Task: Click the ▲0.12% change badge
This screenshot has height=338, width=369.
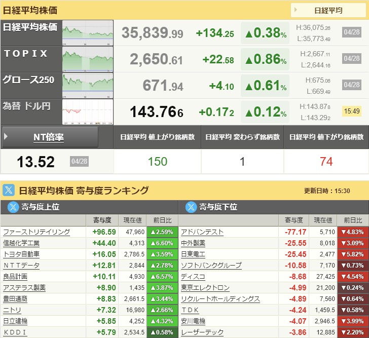Action: tap(265, 112)
